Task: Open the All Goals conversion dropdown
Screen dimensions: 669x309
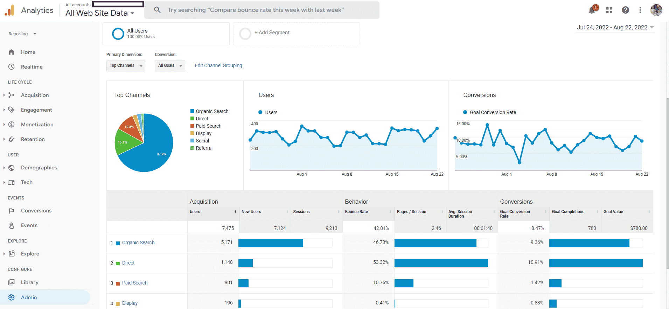Action: point(170,66)
